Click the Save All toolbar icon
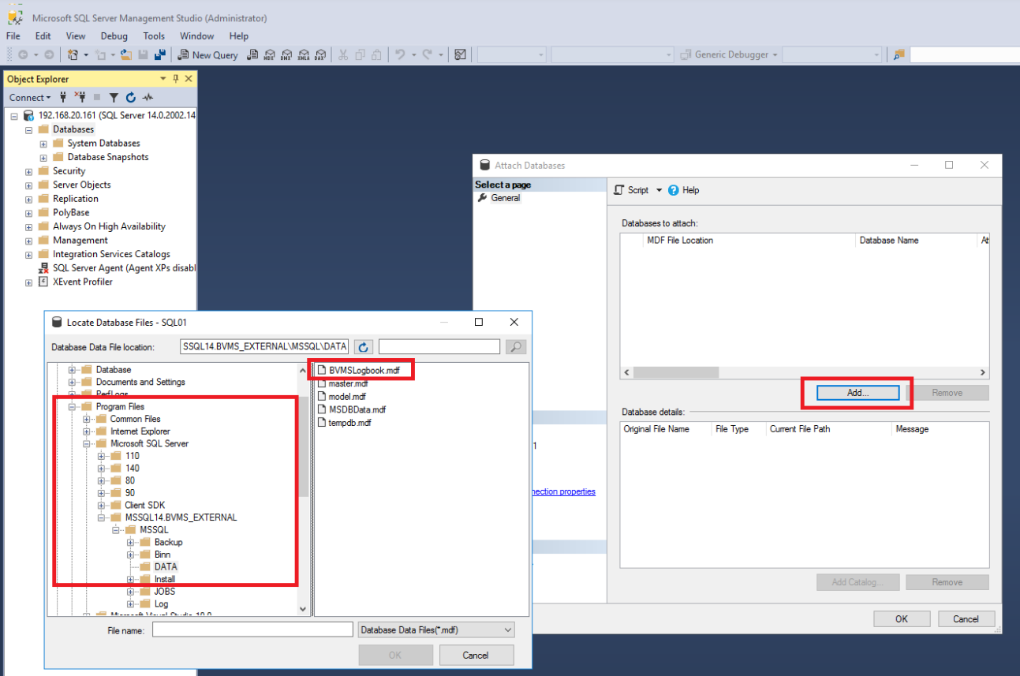 tap(159, 55)
